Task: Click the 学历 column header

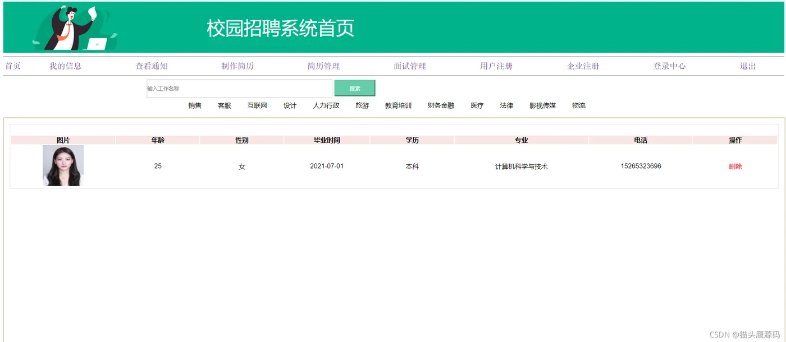Action: (412, 140)
